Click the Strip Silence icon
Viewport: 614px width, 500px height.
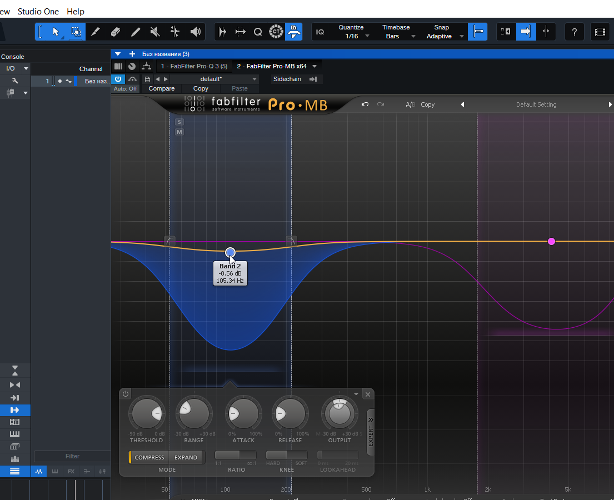pos(222,32)
